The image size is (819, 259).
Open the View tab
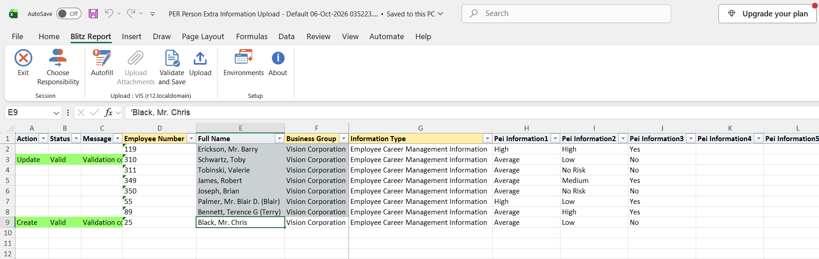[350, 36]
